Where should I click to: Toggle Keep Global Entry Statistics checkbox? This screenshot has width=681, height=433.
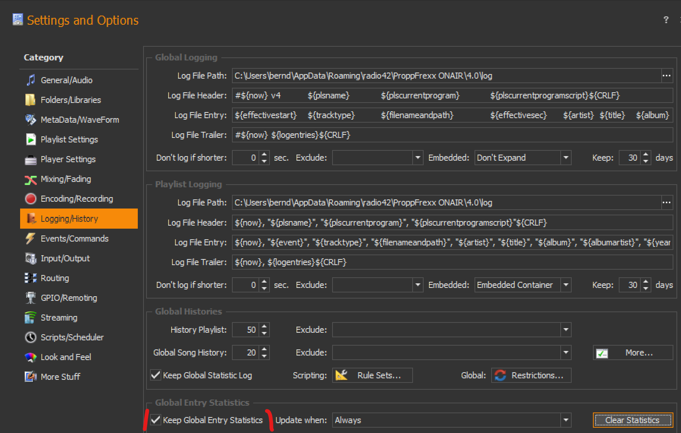tap(156, 420)
